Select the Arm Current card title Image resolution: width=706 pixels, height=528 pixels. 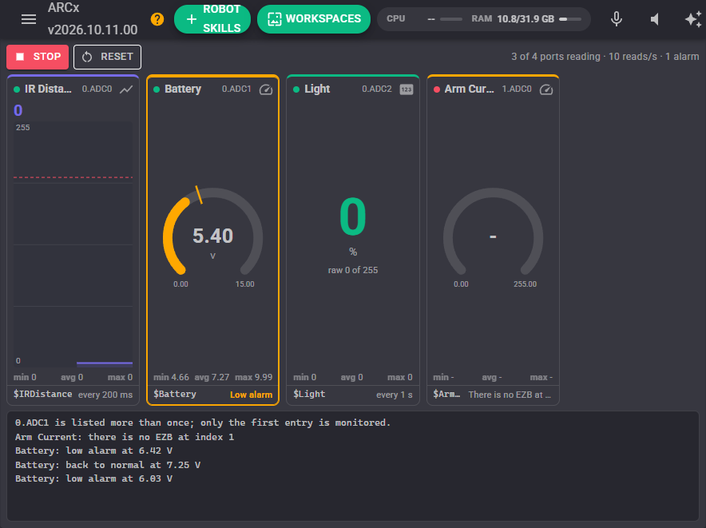coord(469,89)
